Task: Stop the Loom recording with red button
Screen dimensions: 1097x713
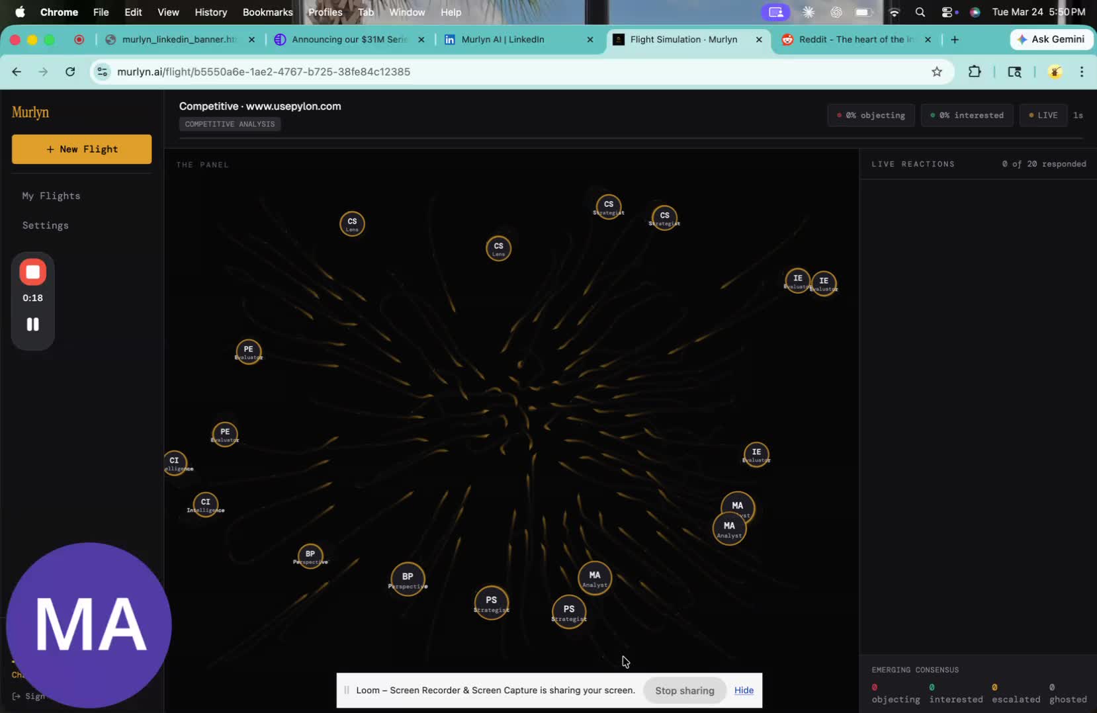Action: 32,273
